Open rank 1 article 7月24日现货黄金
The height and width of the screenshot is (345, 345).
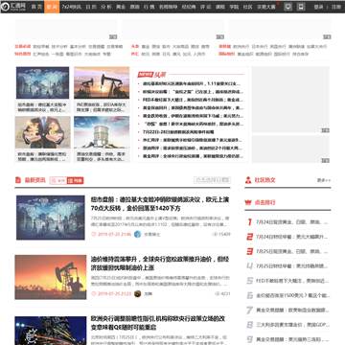(x=292, y=222)
